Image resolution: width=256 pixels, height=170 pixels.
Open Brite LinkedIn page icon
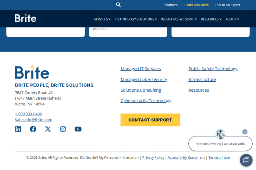tap(18, 129)
